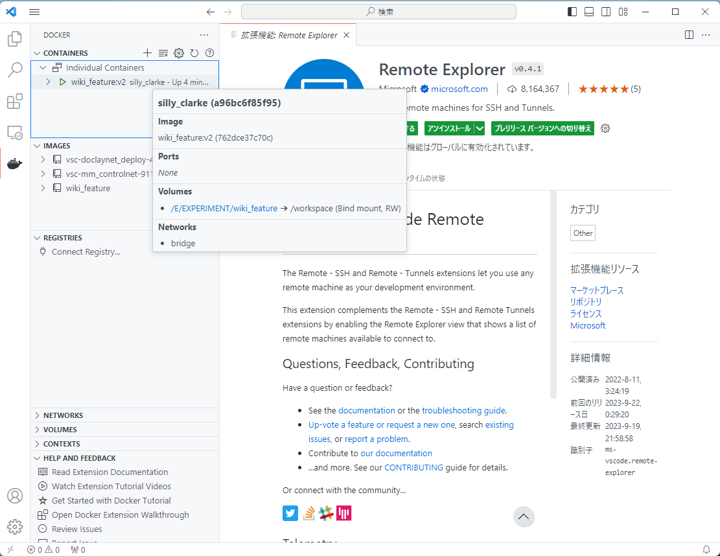Start a new container with plus icon
The image size is (720, 556).
tap(147, 53)
